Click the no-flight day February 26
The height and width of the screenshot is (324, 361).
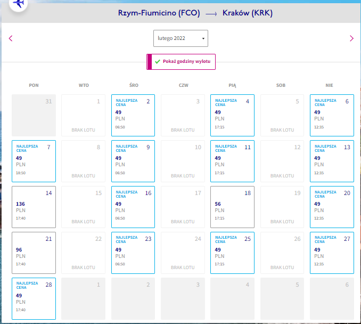[x=282, y=253]
